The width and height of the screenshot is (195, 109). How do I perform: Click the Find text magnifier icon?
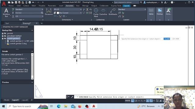coord(42,13)
